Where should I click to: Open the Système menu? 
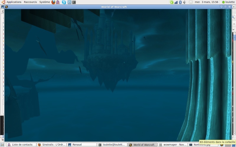pos(45,2)
